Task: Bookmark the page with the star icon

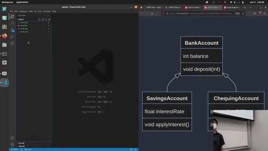Action: [x=243, y=13]
